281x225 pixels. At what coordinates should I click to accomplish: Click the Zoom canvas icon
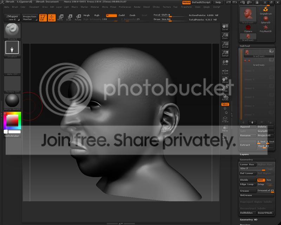tap(225, 36)
